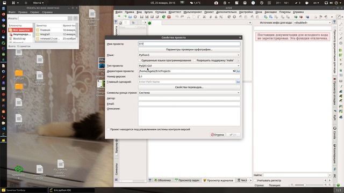Screen dimensions: 344x193
Task: Click the Отмена button
Action: 217,135
